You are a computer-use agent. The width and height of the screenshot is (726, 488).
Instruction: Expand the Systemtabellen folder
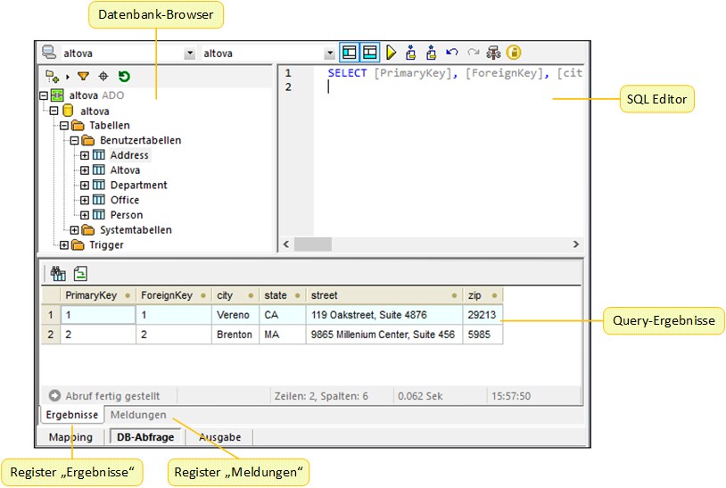click(74, 230)
